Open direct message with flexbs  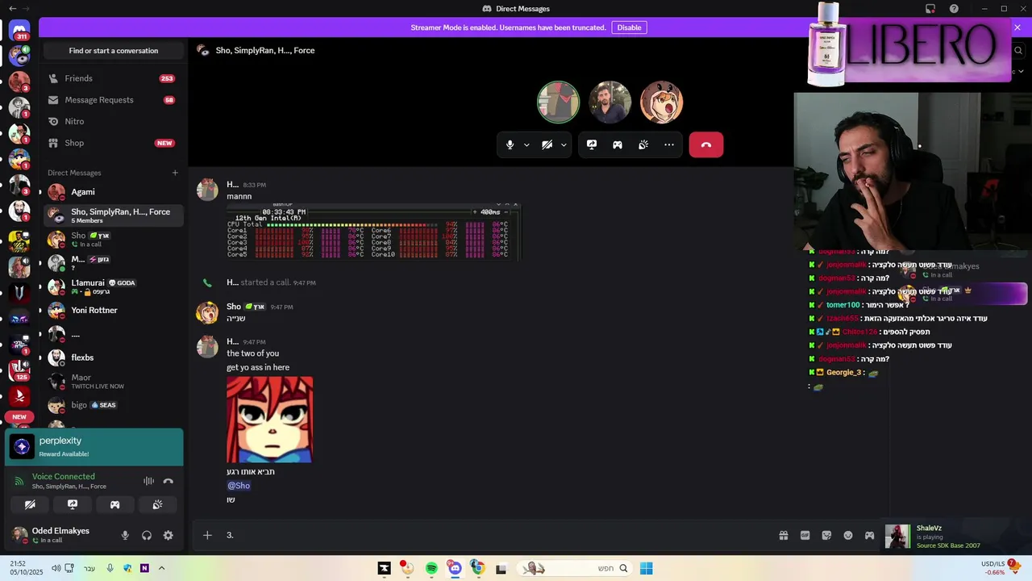pos(113,357)
